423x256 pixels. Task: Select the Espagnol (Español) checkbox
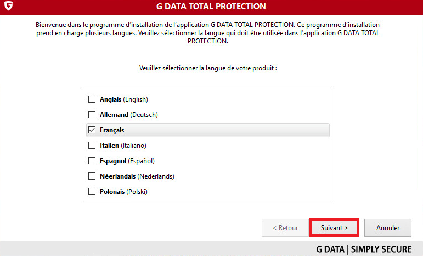coord(92,160)
